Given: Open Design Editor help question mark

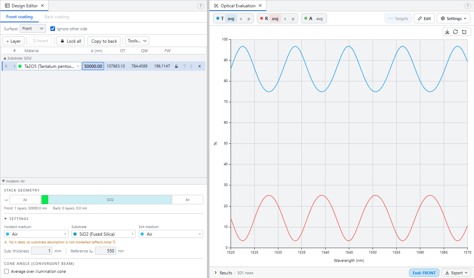Looking at the screenshot, I should 201,6.
